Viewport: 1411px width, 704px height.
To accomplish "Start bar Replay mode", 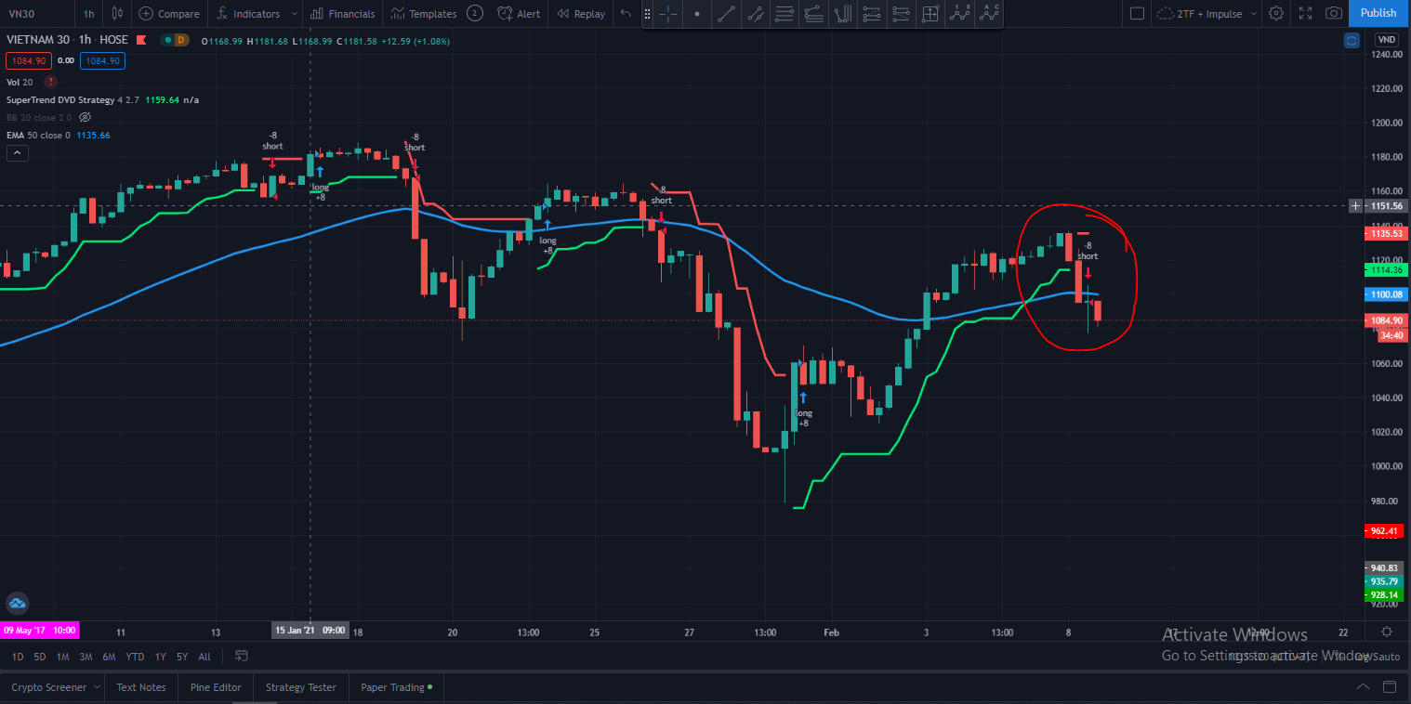I will click(581, 13).
